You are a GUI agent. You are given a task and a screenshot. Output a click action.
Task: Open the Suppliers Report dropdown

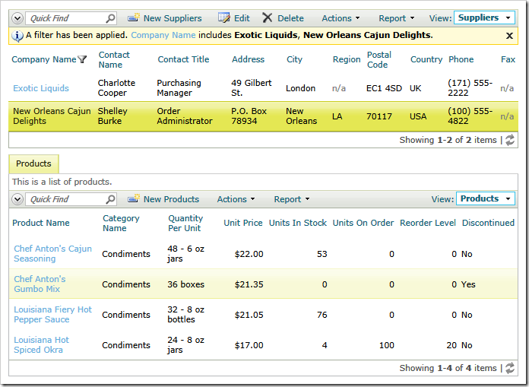397,18
